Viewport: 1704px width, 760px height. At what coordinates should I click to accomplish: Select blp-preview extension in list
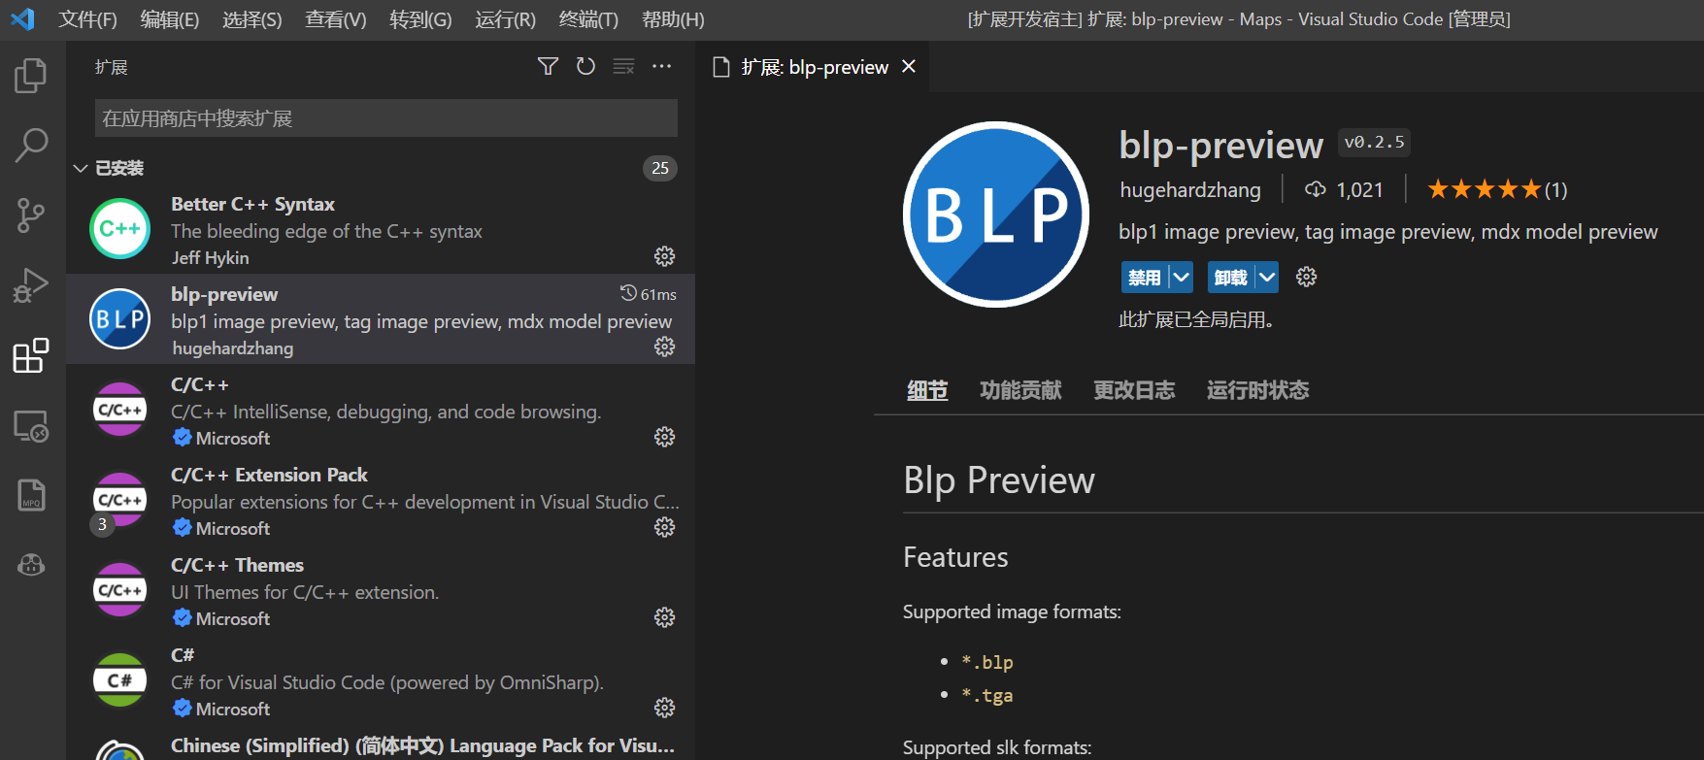[381, 319]
